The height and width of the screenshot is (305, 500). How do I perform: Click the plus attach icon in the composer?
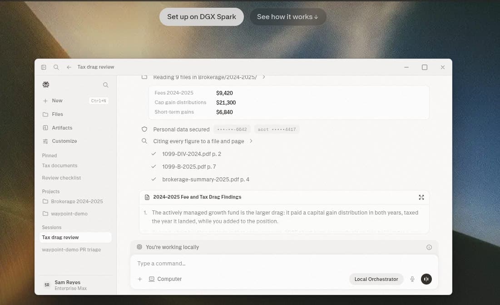pos(140,279)
